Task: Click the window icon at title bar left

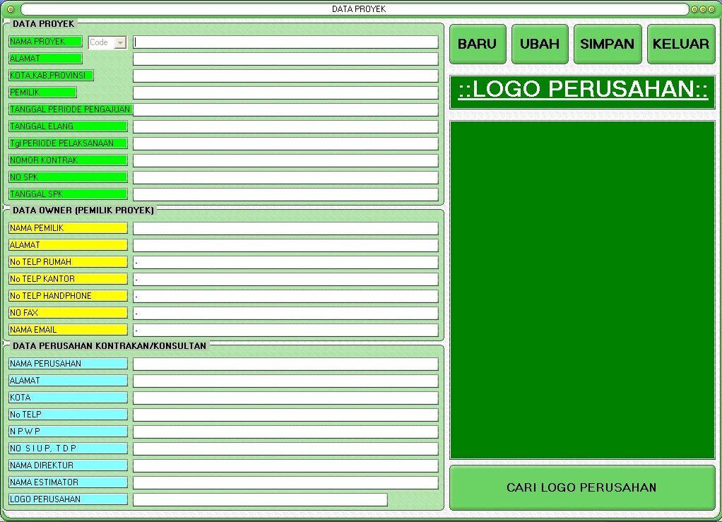Action: 11,9
